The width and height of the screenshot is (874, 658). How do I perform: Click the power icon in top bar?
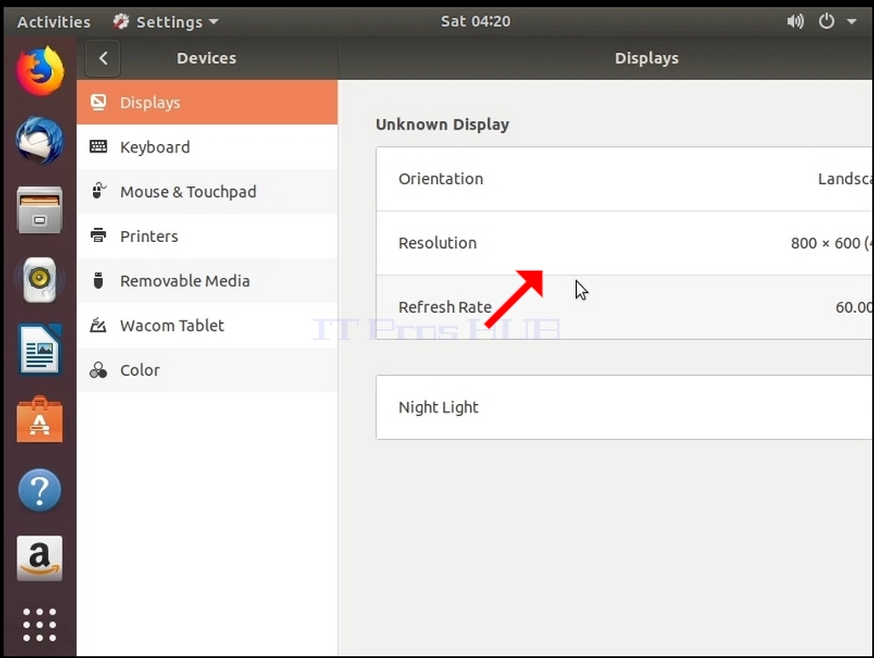[826, 22]
